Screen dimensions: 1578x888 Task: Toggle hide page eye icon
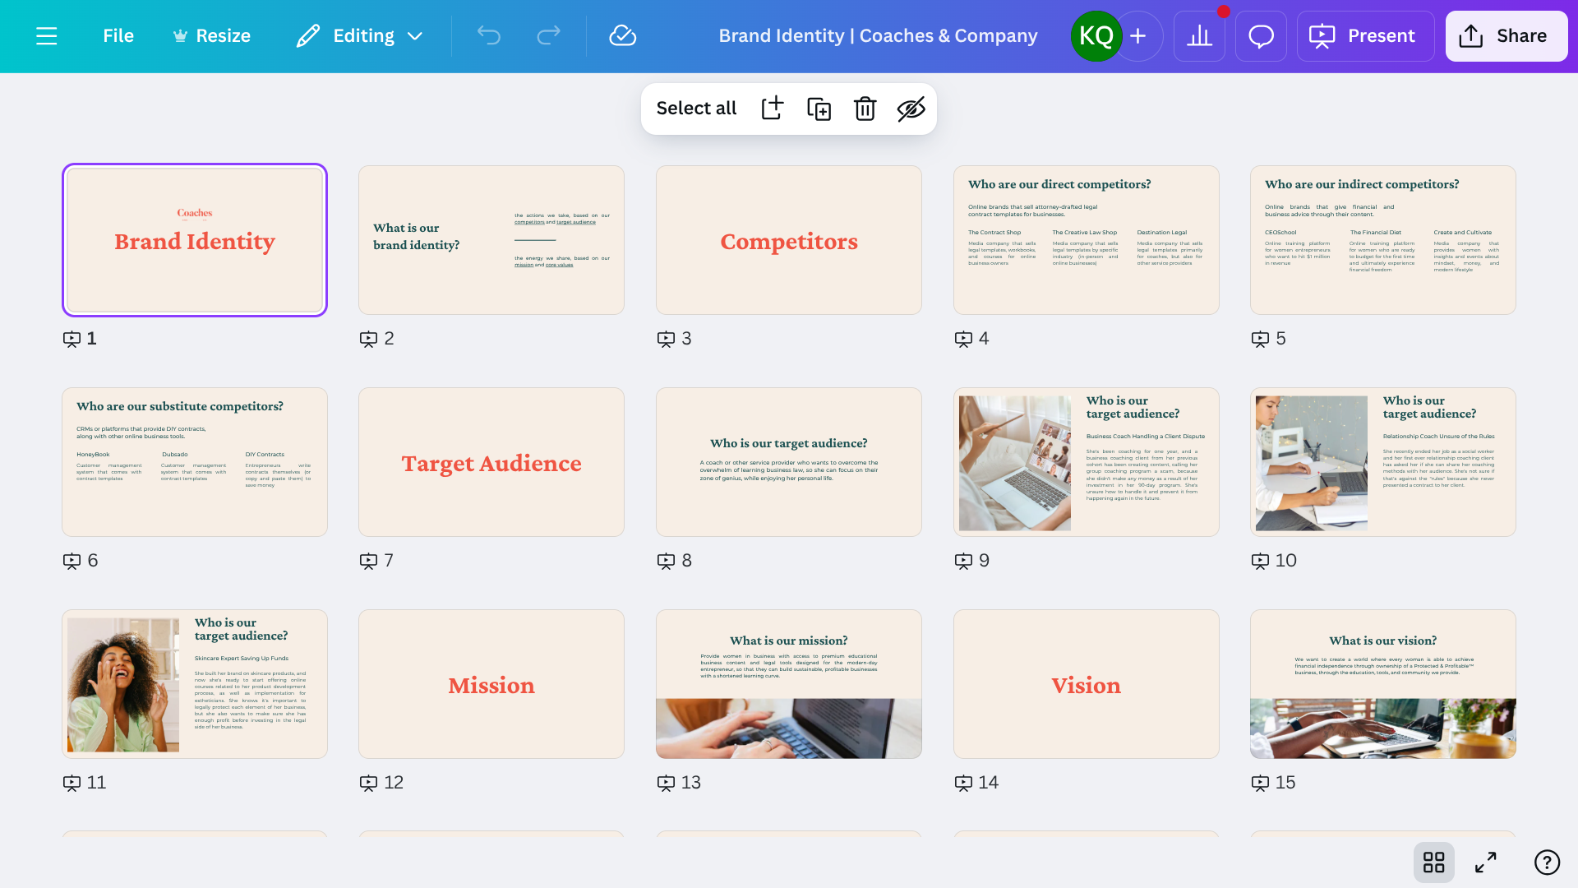tap(911, 109)
